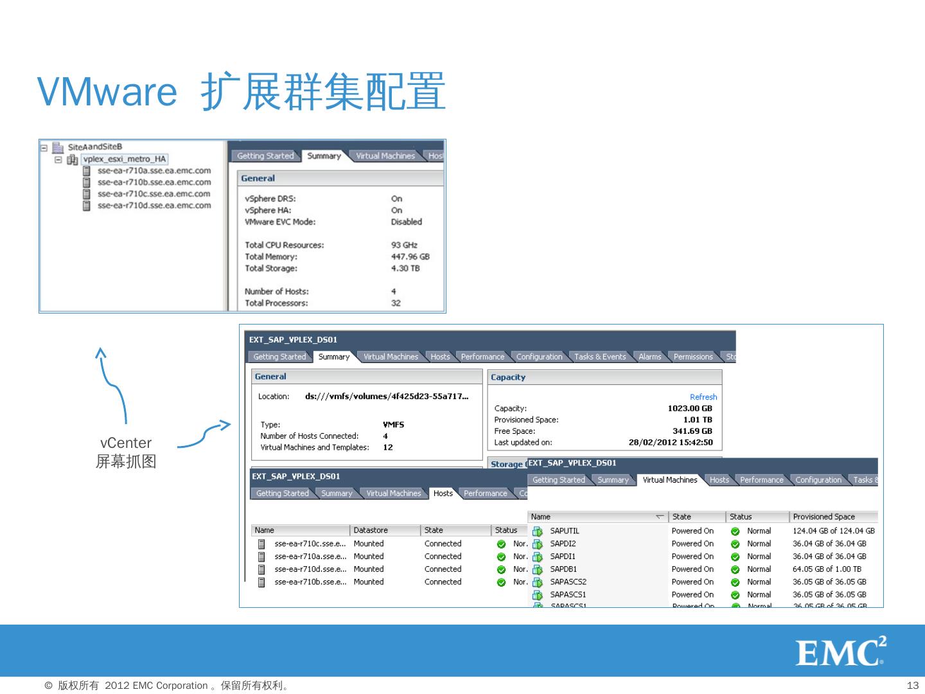
Task: Click green status icon on sse-ea-r710b row
Action: coord(501,582)
